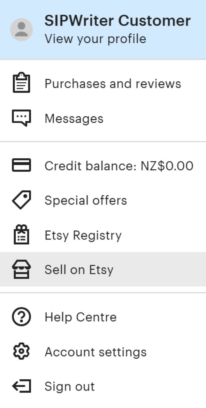Open Etsy Registry
Viewport: 206px width, 408px height.
coord(82,235)
